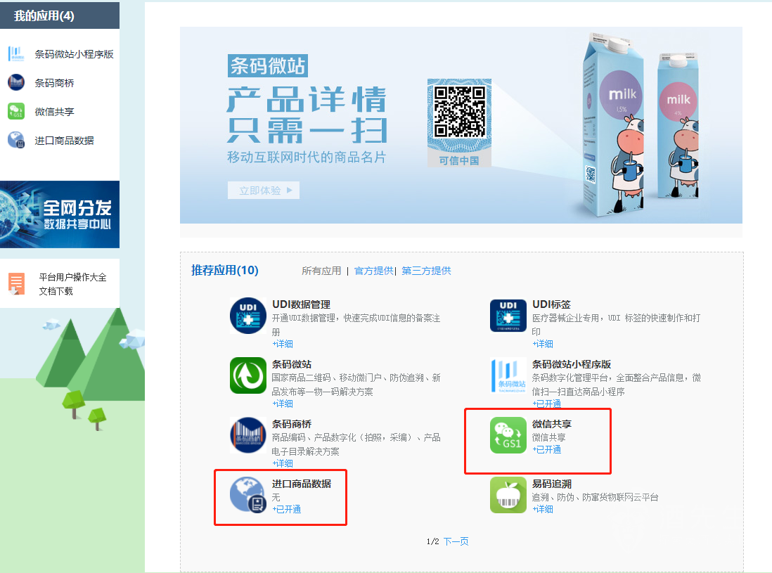Click the 推荐应用(10) heading
The width and height of the screenshot is (772, 573).
224,270
